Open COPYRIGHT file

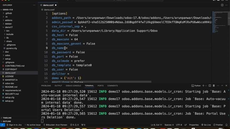pyautogui.click(x=11, y=69)
